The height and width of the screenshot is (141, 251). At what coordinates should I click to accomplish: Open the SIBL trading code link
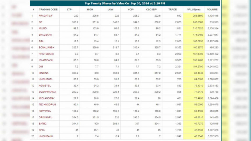[x=41, y=41]
